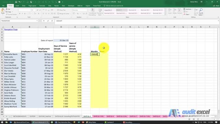Toggle Italic formatting
220x124 pixels.
(x=22, y=14)
